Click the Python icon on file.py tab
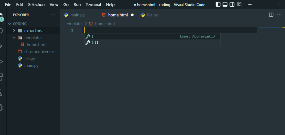Viewport: 285px width, 135px height. click(x=143, y=15)
